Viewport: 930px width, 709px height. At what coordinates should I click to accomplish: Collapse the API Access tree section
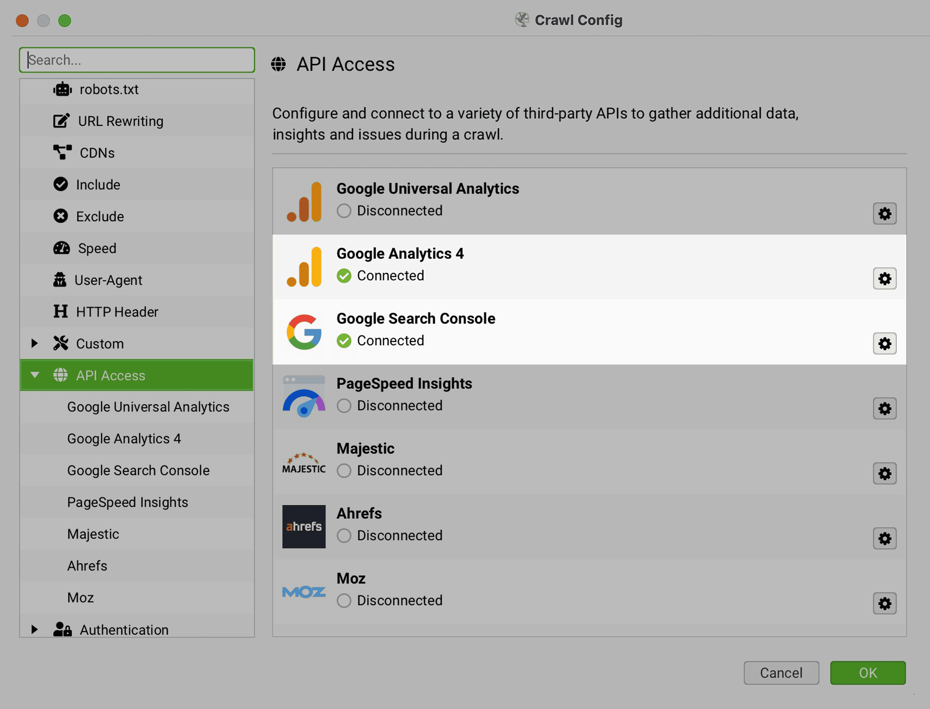35,375
